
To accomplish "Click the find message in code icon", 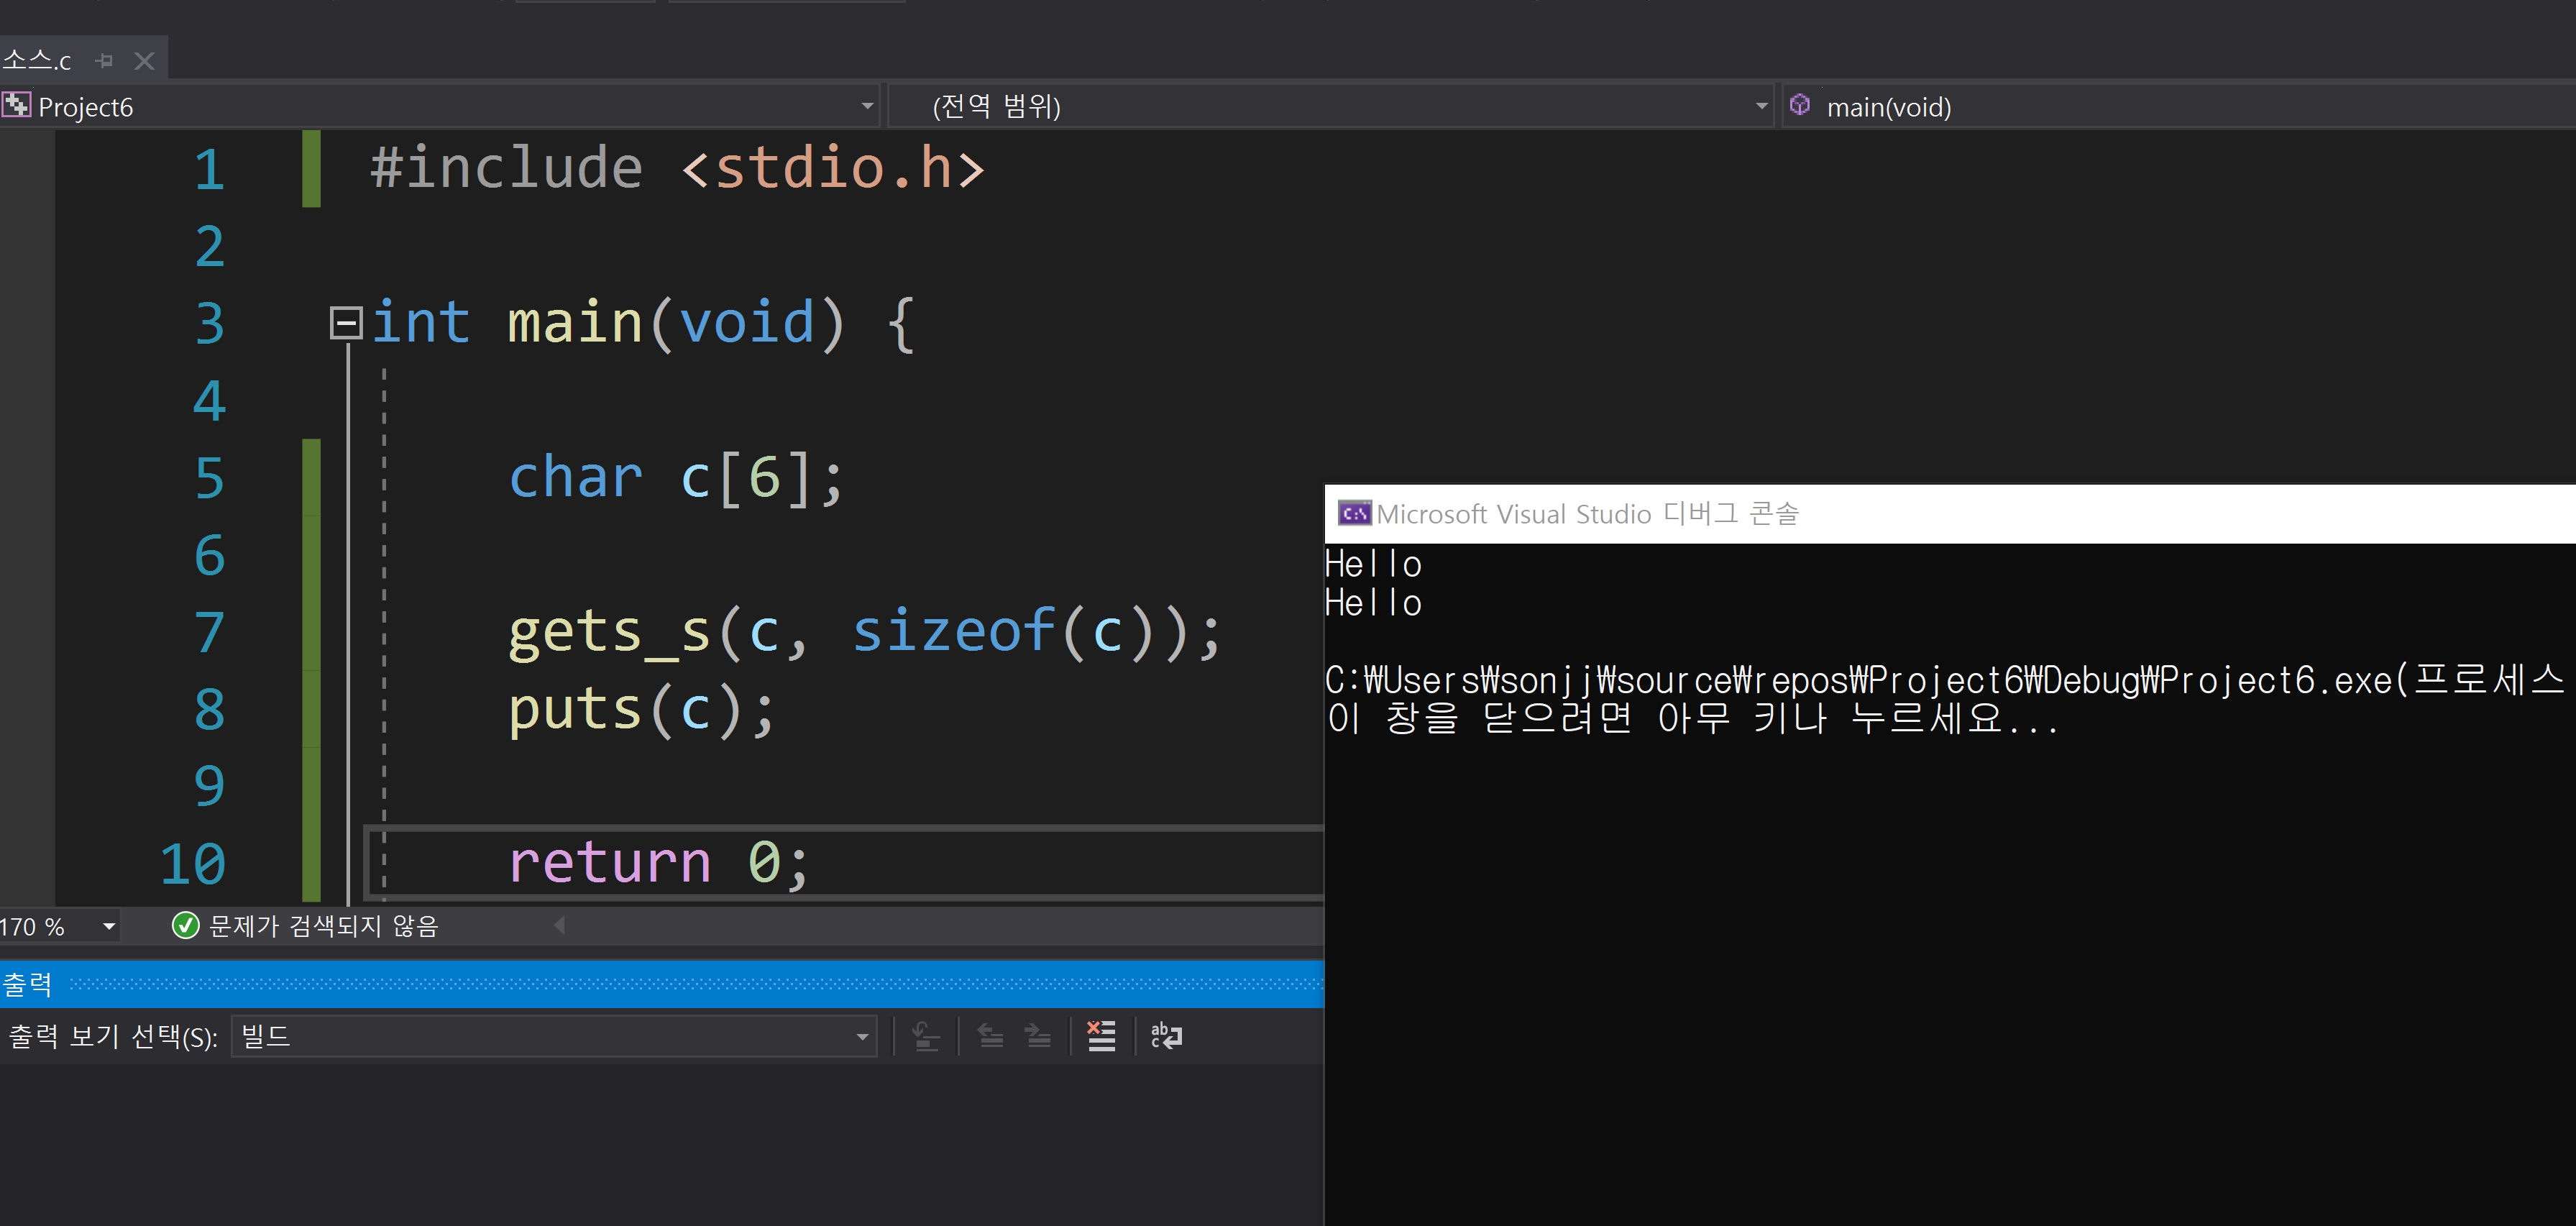I will coord(926,1036).
